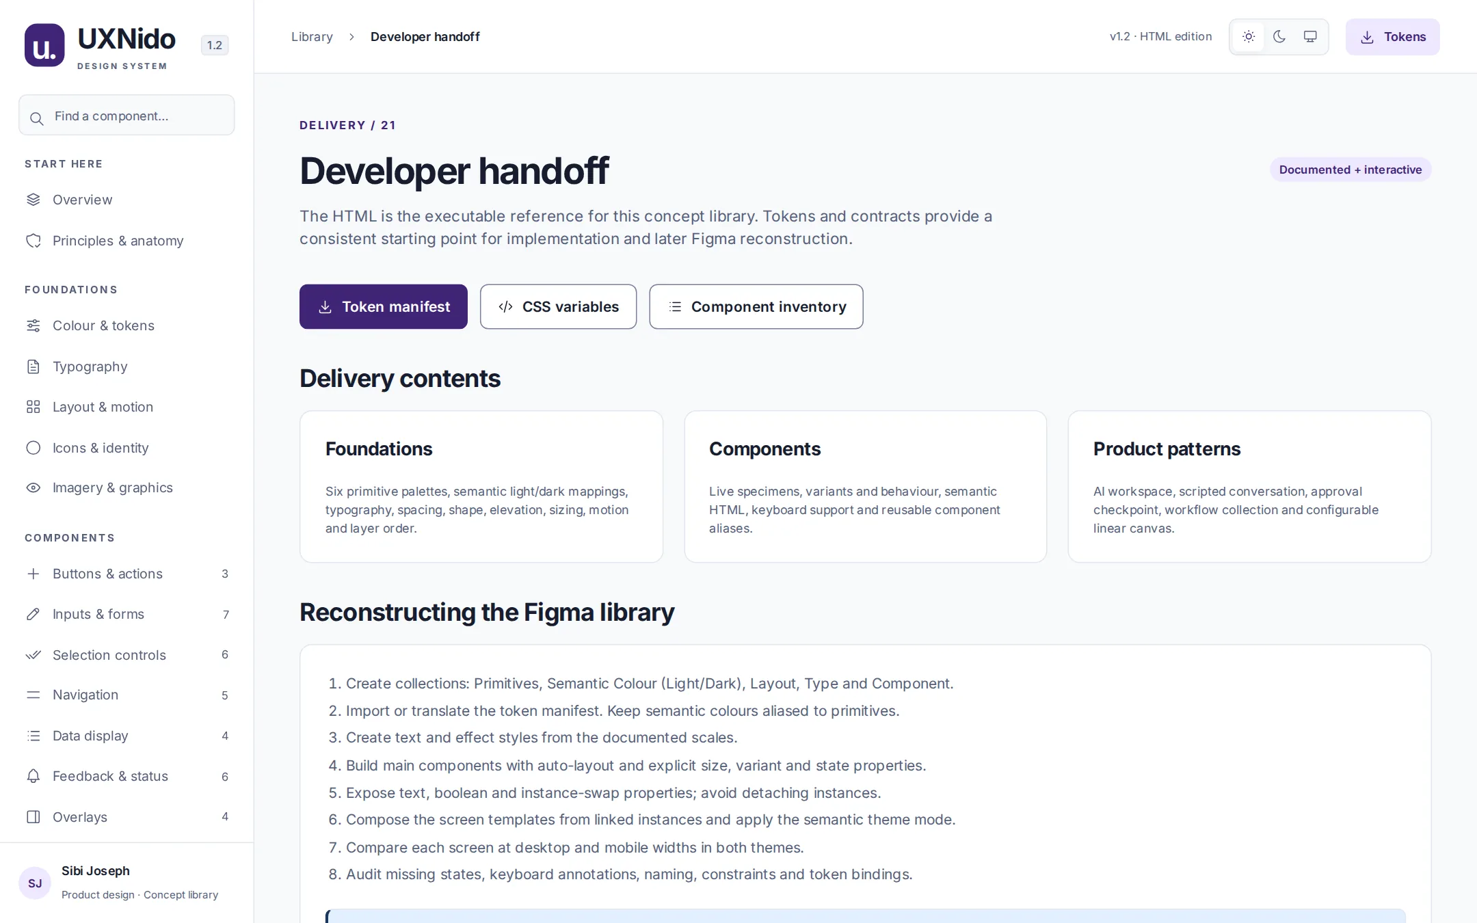
Task: Click the Buttons & actions plus icon
Action: tap(34, 574)
